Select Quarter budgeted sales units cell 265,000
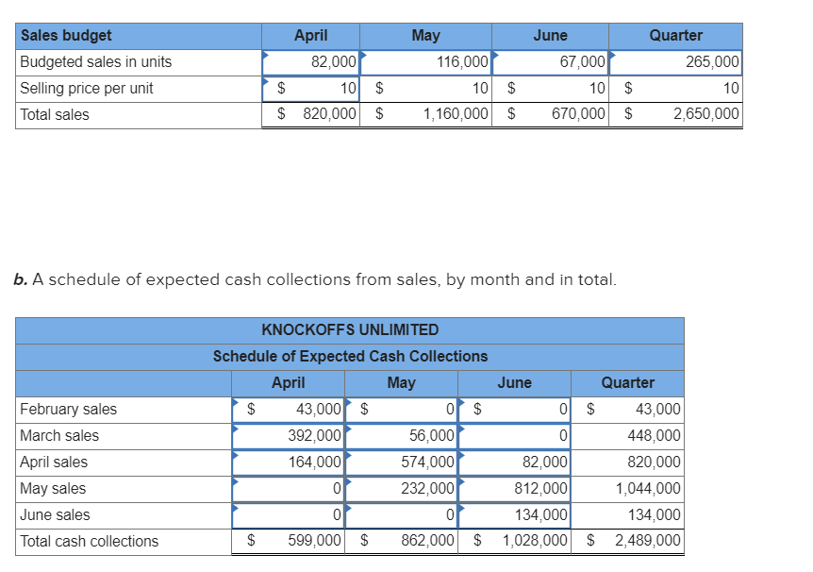Image resolution: width=813 pixels, height=572 pixels. [675, 62]
